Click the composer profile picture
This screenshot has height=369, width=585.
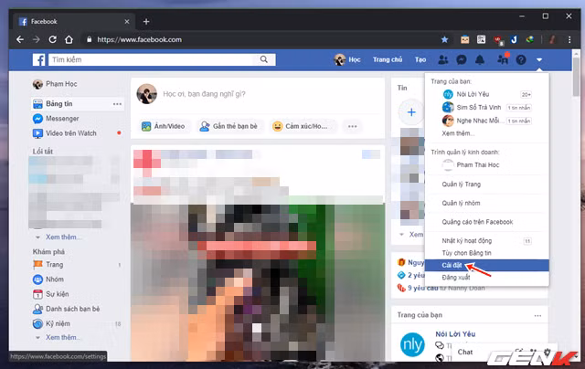click(x=146, y=94)
